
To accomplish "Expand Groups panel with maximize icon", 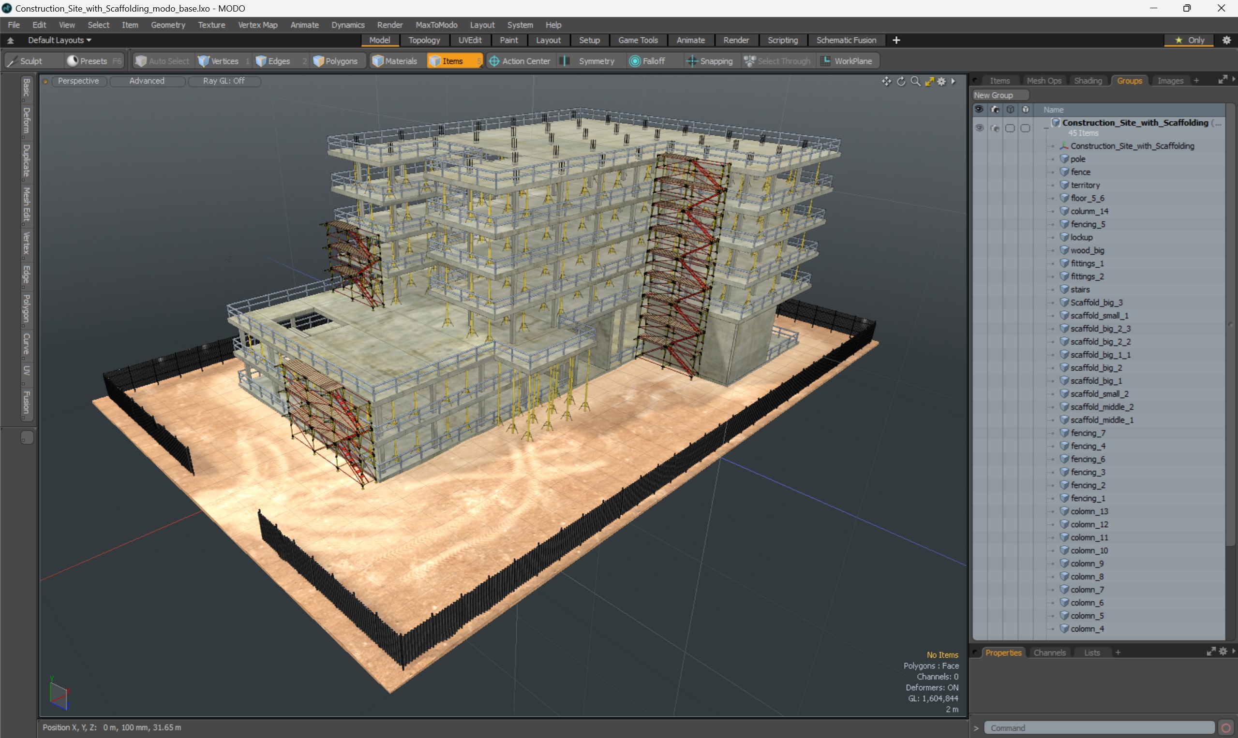I will coord(1223,80).
